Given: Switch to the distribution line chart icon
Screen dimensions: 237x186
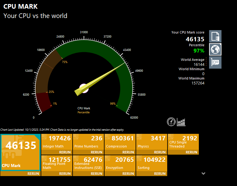Looking at the screenshot, I should (181, 122).
